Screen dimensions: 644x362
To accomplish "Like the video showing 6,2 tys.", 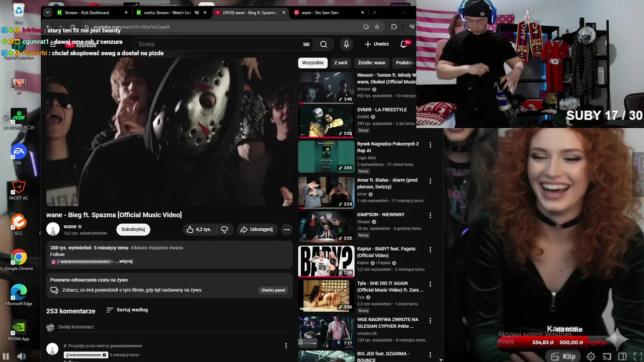I will click(x=199, y=229).
